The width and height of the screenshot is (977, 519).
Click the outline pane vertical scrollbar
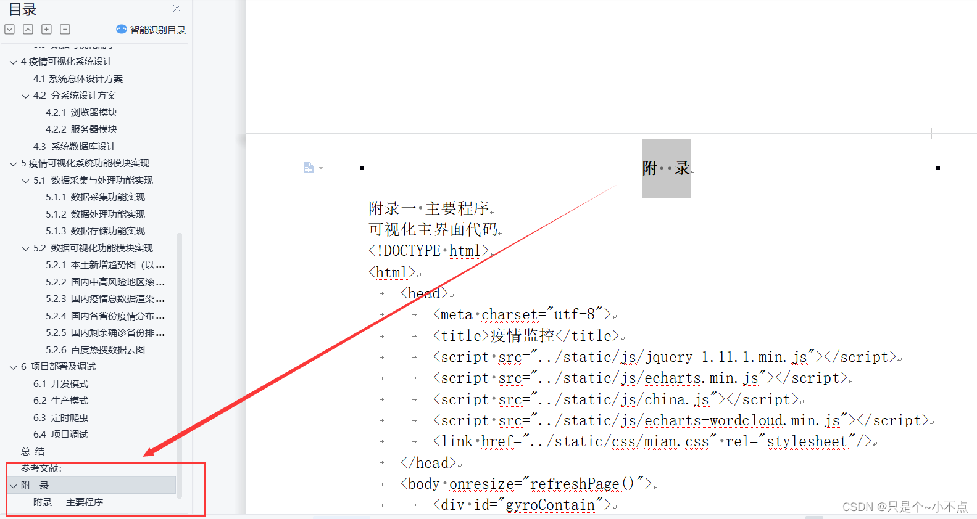click(179, 365)
